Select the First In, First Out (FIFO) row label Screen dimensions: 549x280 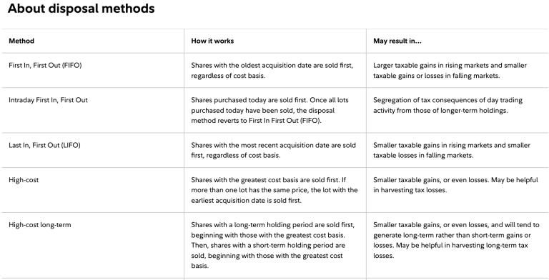coord(45,65)
